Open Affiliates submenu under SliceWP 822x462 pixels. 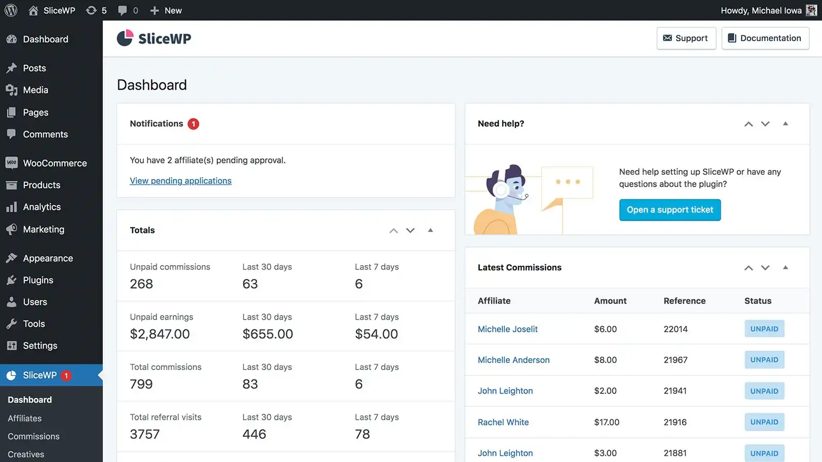pos(25,418)
